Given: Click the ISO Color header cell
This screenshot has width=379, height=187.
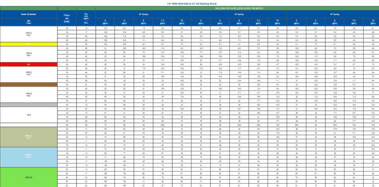Looking at the screenshot, I should [28, 22].
